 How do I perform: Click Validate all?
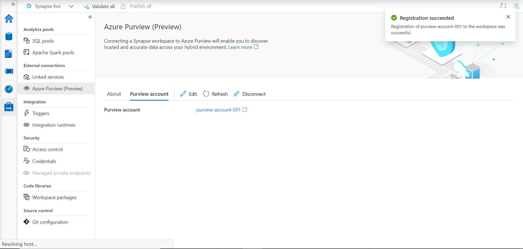tap(99, 6)
